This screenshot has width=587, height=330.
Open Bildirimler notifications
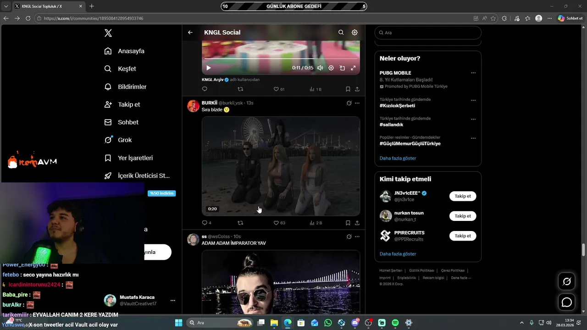[x=125, y=87]
